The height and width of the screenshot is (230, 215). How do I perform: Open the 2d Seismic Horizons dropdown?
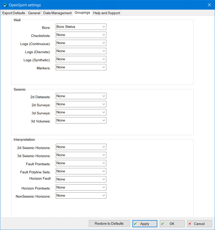[81, 147]
